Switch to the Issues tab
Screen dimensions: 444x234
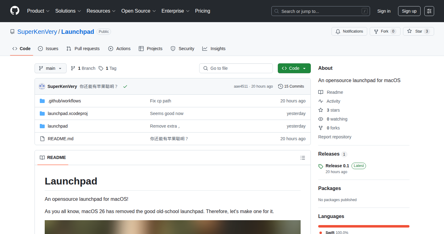pyautogui.click(x=48, y=49)
